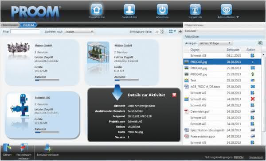Click inside the Filter text field
Viewport: 266px width, 161px height.
[25, 31]
